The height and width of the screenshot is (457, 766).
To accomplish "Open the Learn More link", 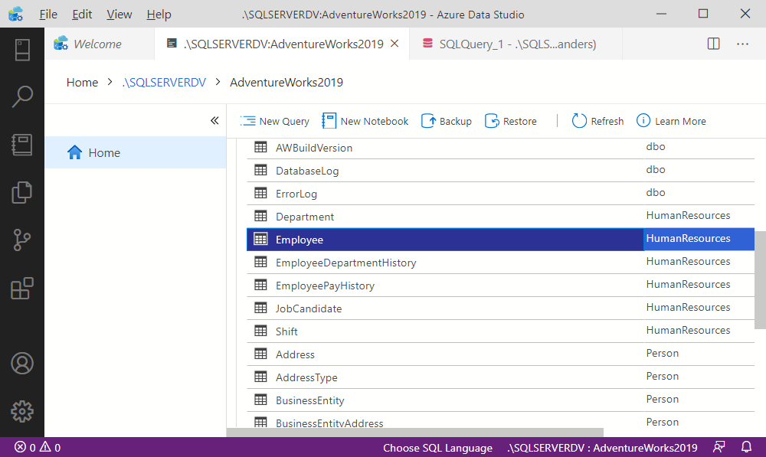I will point(671,121).
